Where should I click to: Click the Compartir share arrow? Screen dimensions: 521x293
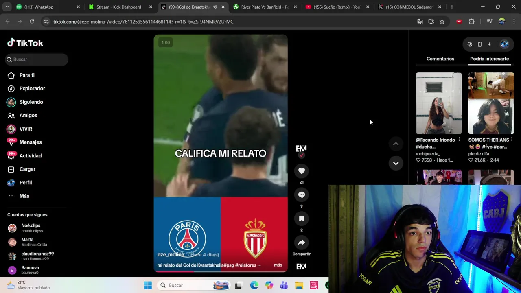click(x=302, y=243)
